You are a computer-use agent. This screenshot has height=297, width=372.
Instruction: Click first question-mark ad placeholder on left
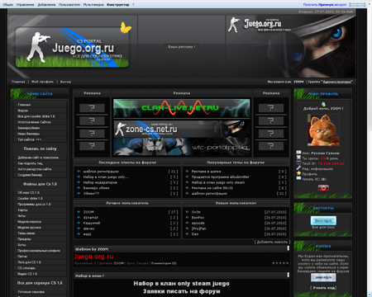[92, 108]
